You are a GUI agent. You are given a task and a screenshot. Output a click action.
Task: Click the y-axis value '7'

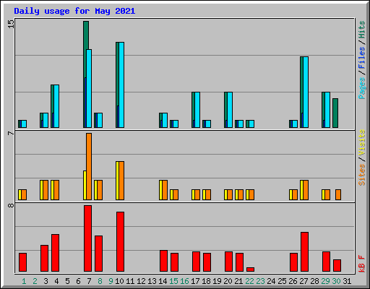click(x=11, y=133)
